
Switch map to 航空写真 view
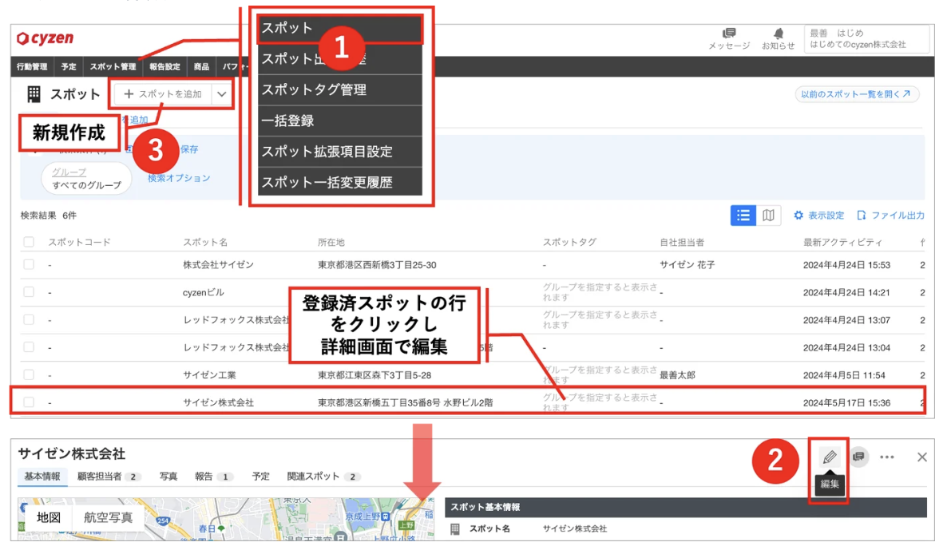(108, 517)
